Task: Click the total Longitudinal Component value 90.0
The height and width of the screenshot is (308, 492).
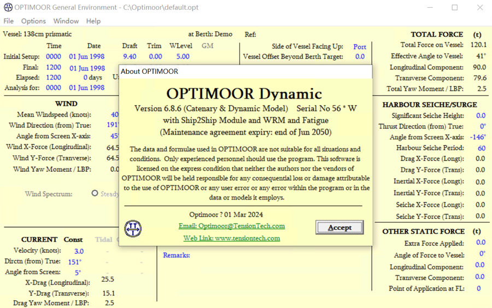Action: tap(479, 67)
